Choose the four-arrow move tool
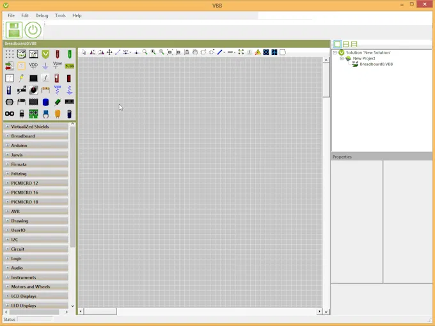 pos(109,52)
